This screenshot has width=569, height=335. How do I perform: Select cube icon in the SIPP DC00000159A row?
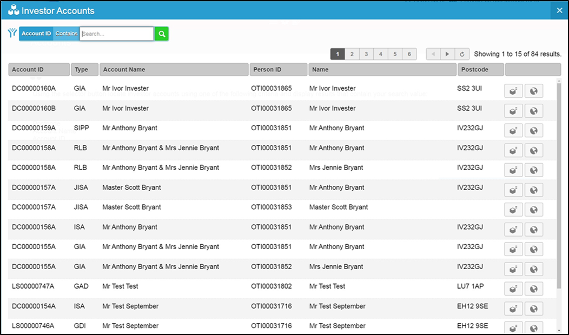[x=513, y=131]
